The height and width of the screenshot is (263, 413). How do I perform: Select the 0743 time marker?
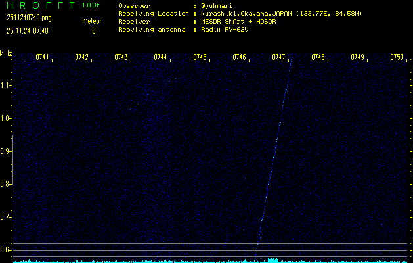[x=121, y=57]
